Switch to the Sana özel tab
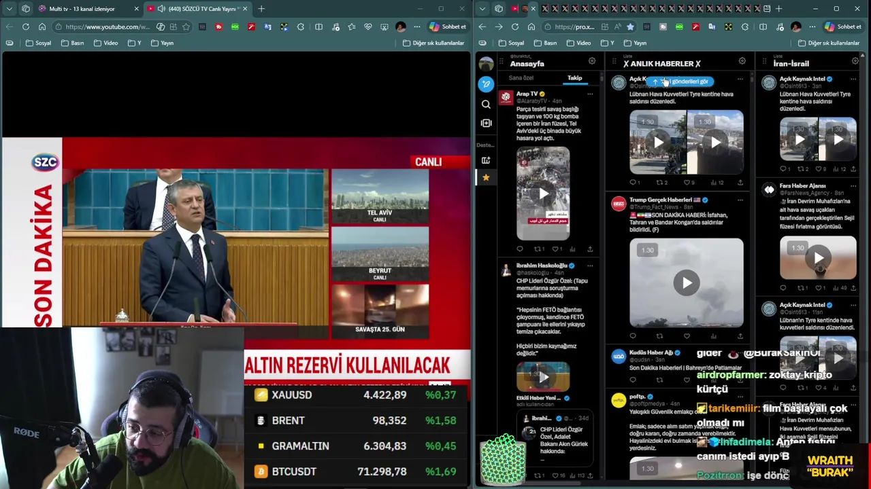Viewport: 871px width, 489px height. [x=521, y=78]
